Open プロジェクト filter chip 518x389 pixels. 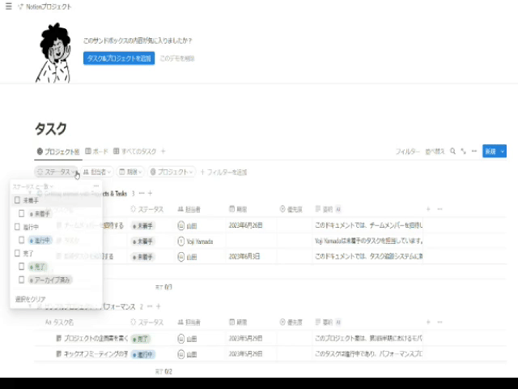pos(172,172)
